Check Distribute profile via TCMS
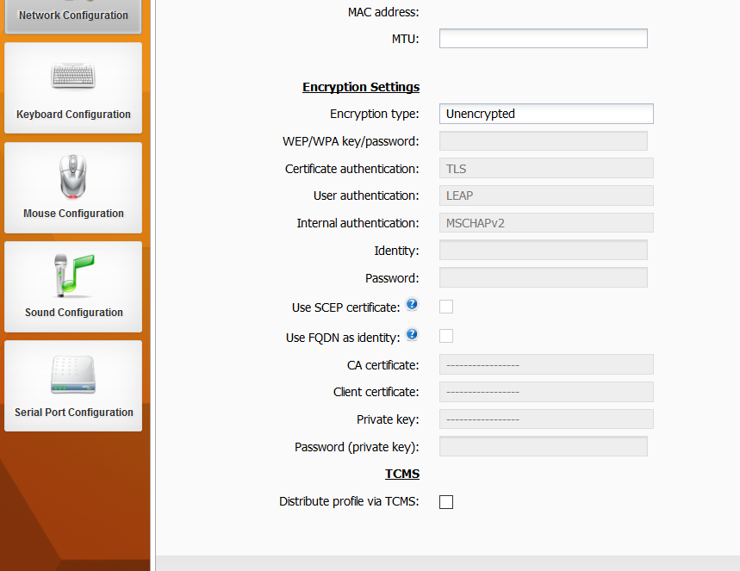The height and width of the screenshot is (571, 740). pos(446,502)
